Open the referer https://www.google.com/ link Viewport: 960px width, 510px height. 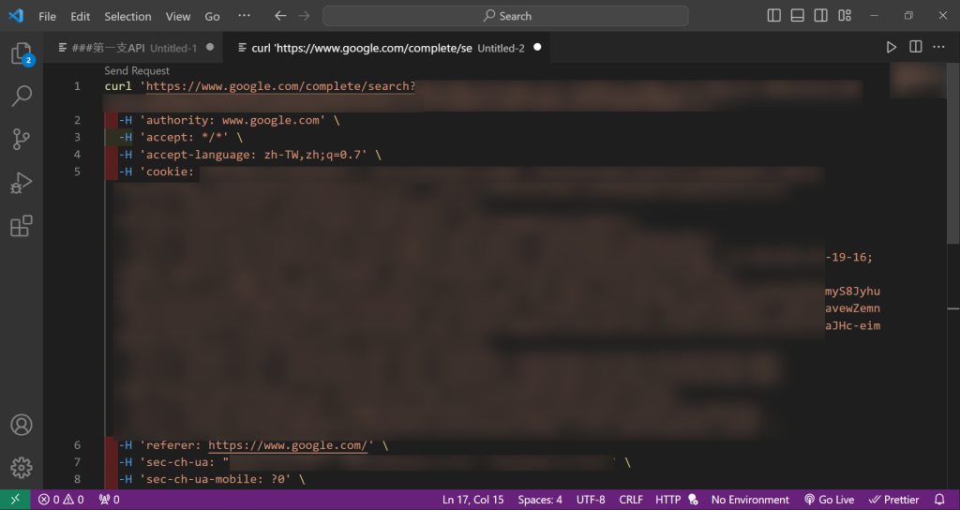coord(288,445)
